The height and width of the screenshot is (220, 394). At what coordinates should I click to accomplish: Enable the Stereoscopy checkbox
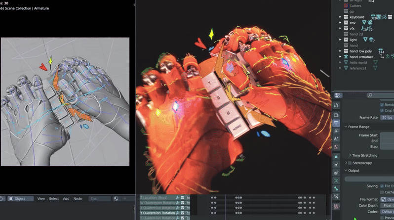coord(350,163)
